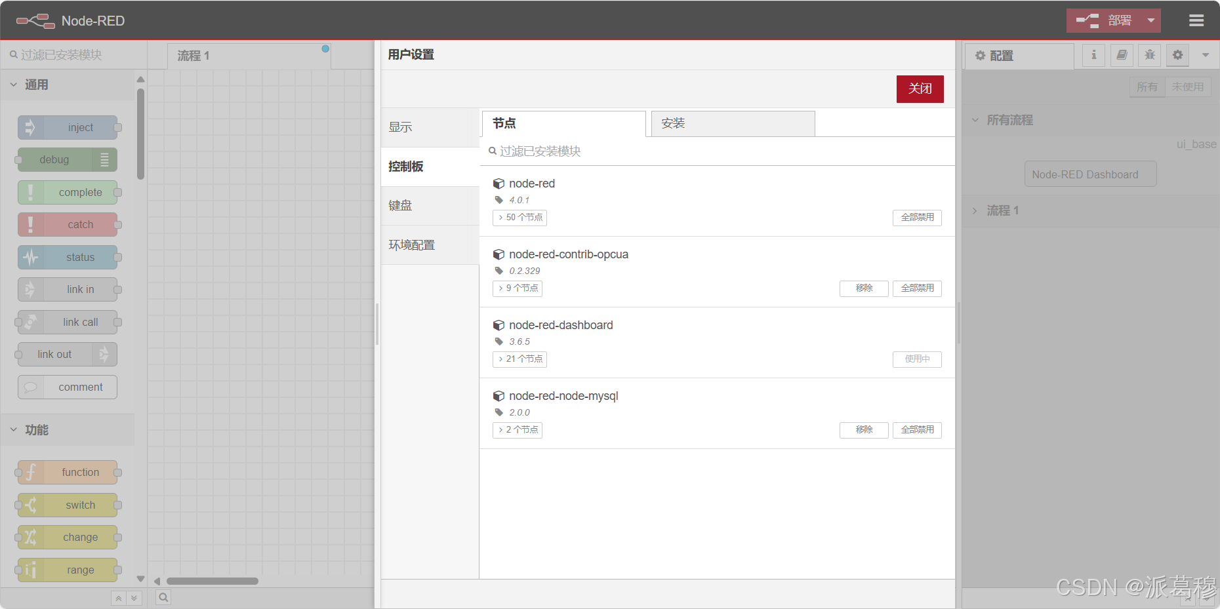
Task: Expand the 50 个节点 list for node-red
Action: 519,218
